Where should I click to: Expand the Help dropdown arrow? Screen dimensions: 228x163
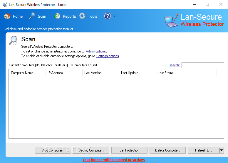coord(114,16)
